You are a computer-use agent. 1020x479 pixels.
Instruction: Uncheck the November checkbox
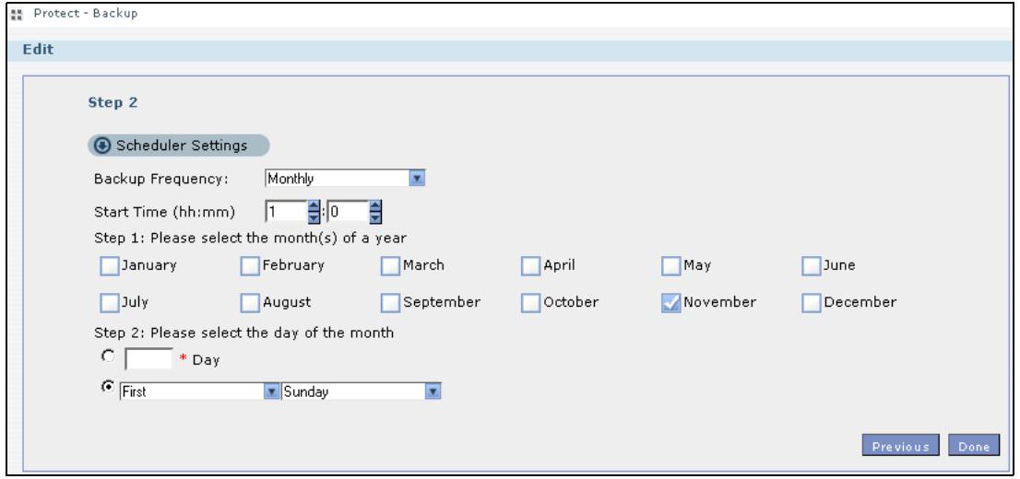(671, 303)
